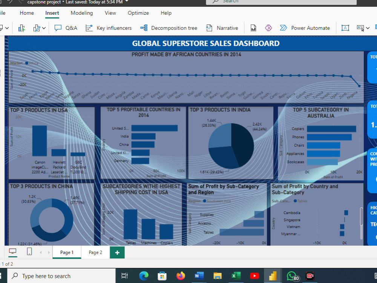Viewport: 377px width, 283px height.
Task: Switch to mobile layout view
Action: click(29, 251)
